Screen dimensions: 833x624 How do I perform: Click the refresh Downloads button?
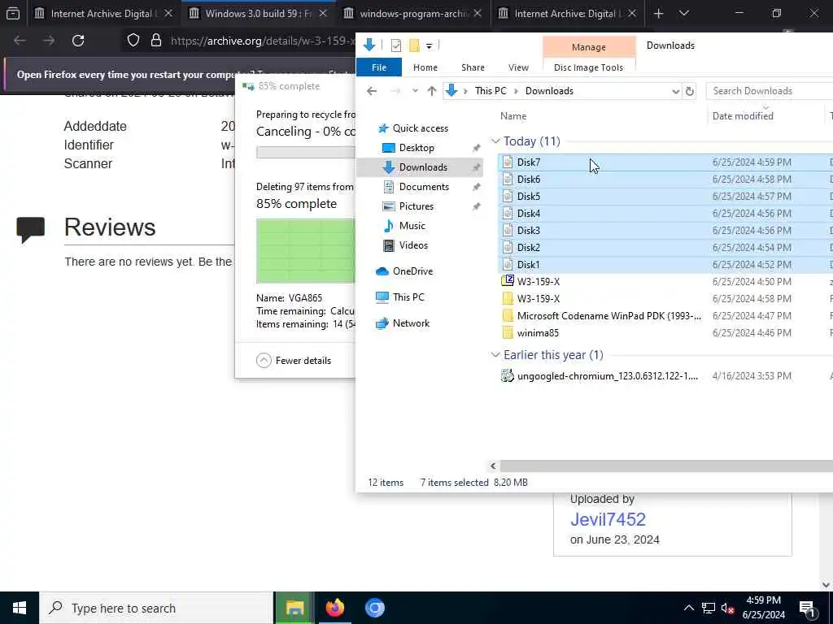coord(690,91)
